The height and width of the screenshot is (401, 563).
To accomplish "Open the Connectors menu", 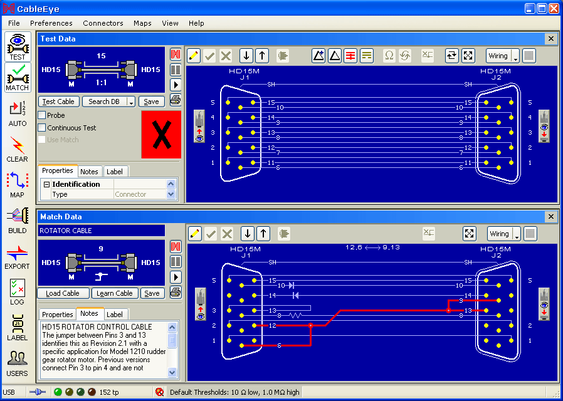I will 103,23.
